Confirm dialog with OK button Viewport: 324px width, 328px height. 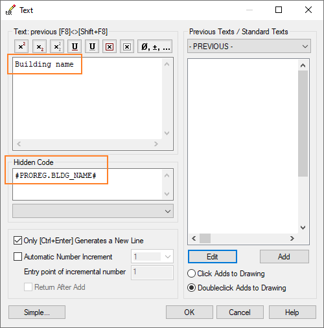(x=189, y=312)
